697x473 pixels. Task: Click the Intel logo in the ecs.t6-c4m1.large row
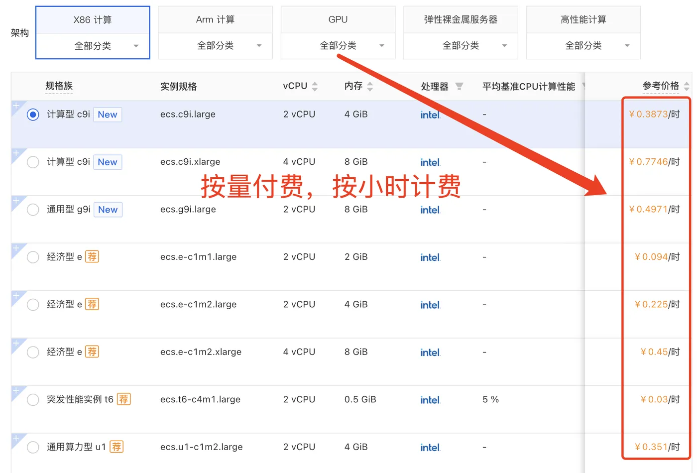(430, 400)
